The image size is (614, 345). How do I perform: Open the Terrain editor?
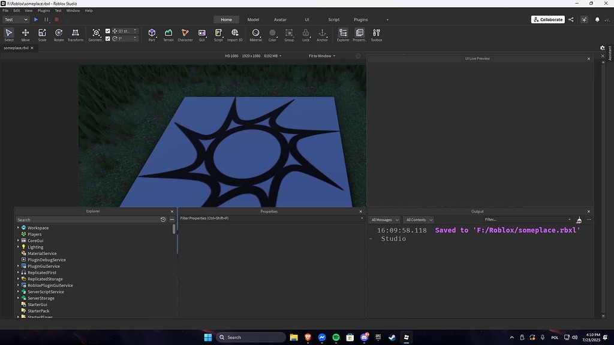[x=168, y=35]
